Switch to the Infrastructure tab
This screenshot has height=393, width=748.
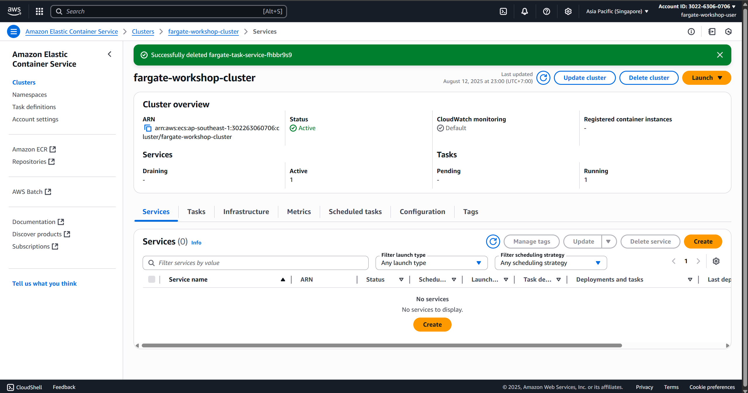click(x=246, y=212)
